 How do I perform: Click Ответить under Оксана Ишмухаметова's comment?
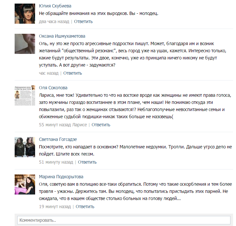[72, 73]
